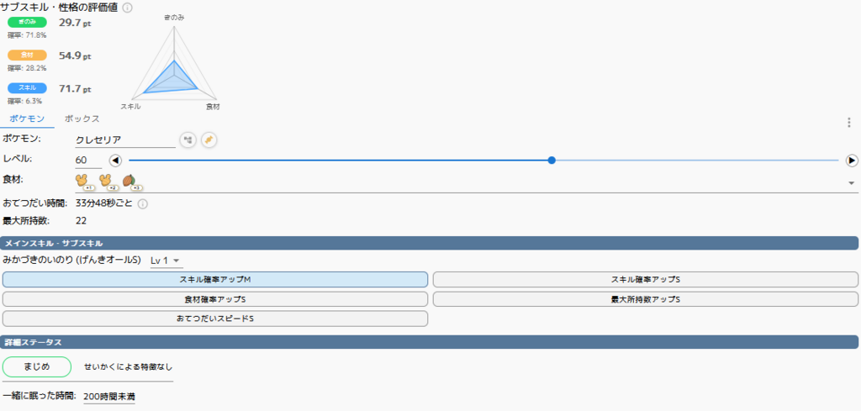
Task: Decrease level with the left arrow button
Action: tap(115, 161)
